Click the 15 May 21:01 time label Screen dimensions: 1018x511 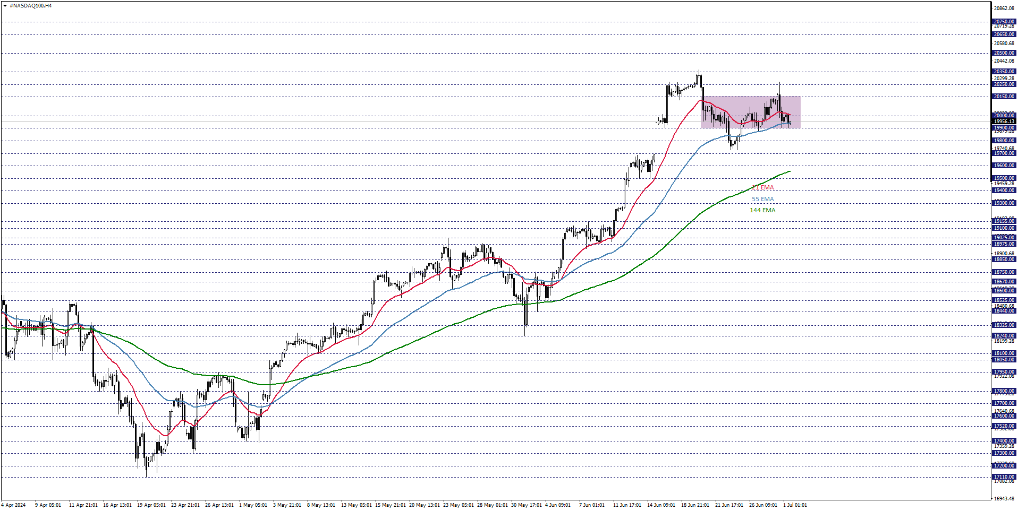391,505
